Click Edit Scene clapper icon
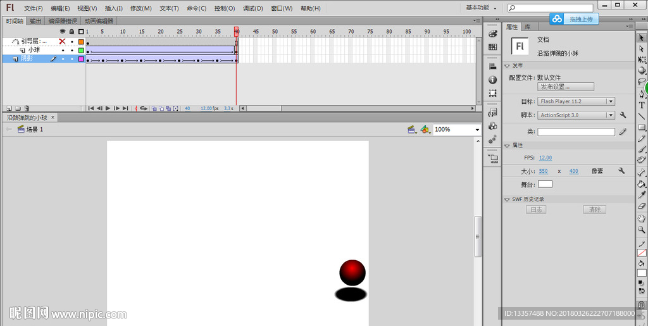This screenshot has width=648, height=326. tap(412, 130)
